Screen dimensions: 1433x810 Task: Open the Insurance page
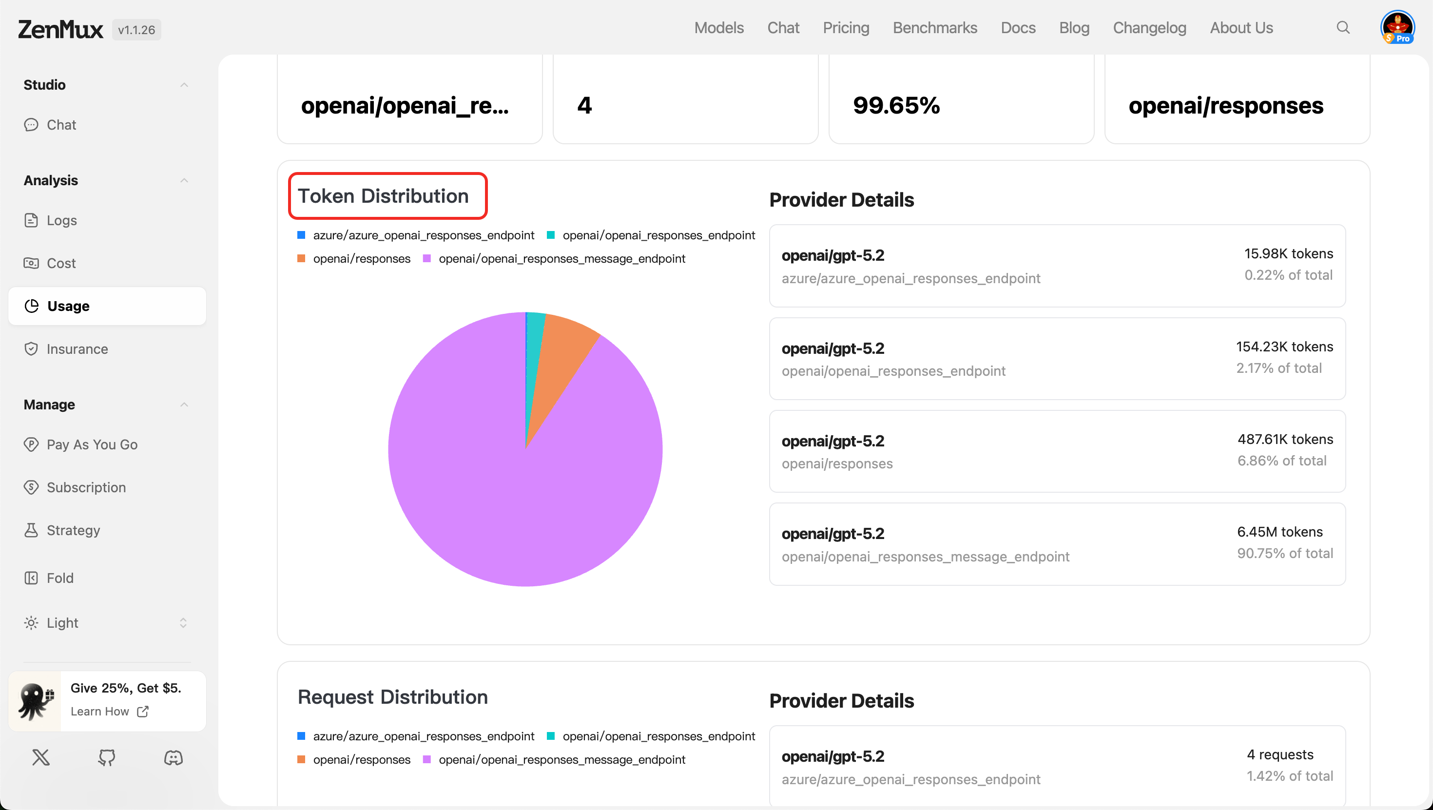click(x=77, y=349)
